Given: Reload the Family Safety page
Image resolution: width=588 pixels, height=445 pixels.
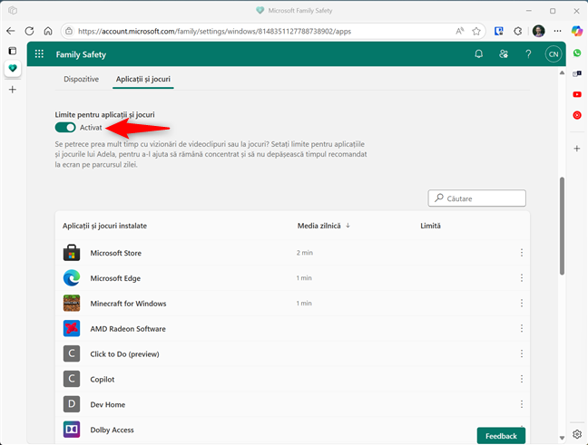Looking at the screenshot, I should [x=29, y=31].
